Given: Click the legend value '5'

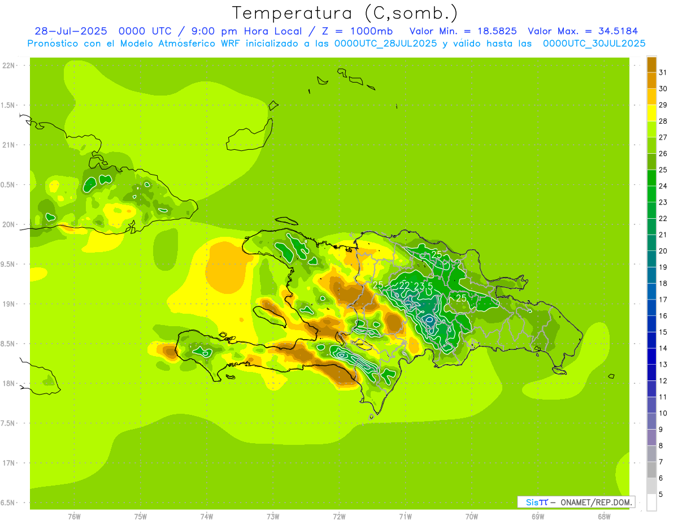Looking at the screenshot, I should click(x=661, y=494).
